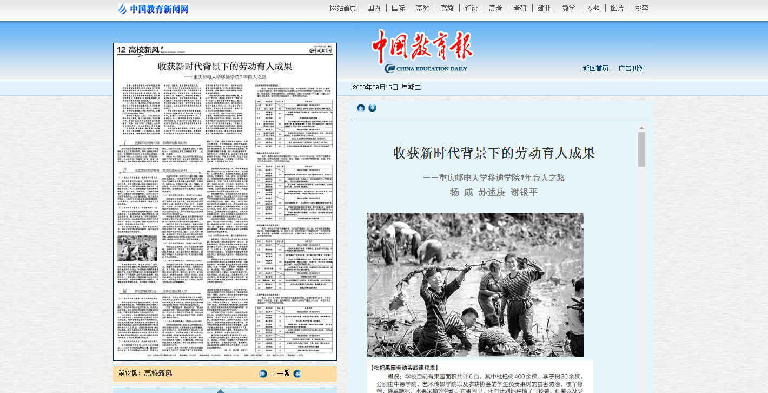Viewport: 768px width, 393px height.
Task: Click the 中国教育新闻网 site logo
Action: [x=154, y=9]
